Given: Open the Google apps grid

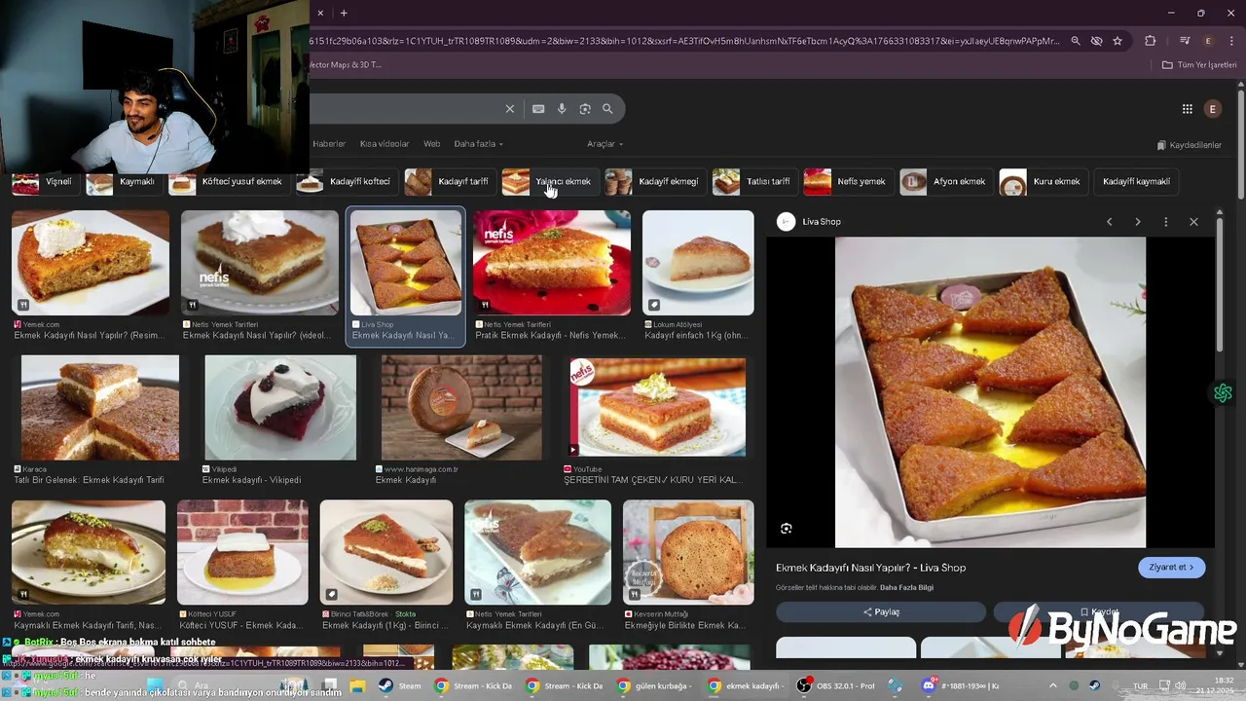Looking at the screenshot, I should click(1187, 109).
